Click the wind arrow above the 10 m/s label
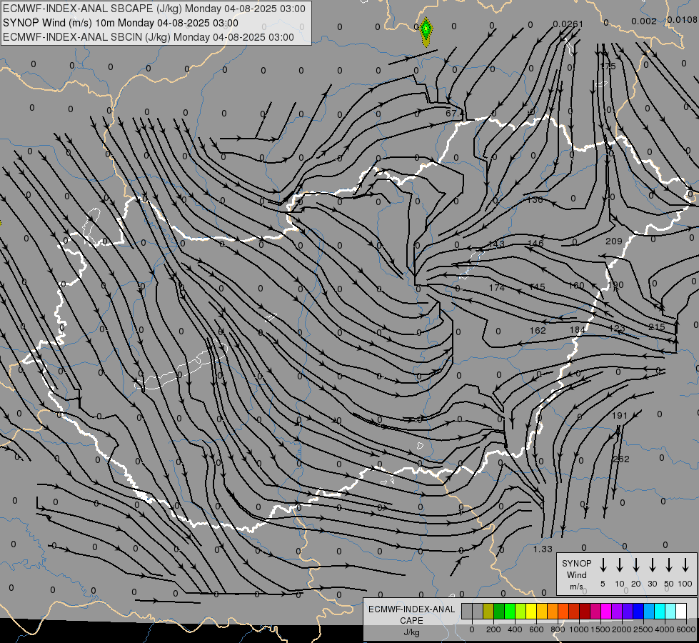 [619, 565]
